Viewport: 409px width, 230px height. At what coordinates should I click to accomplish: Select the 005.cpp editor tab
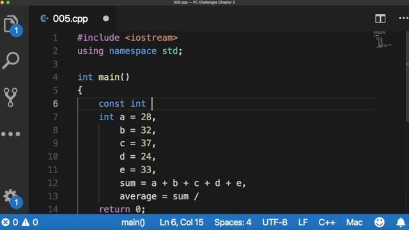pyautogui.click(x=73, y=19)
